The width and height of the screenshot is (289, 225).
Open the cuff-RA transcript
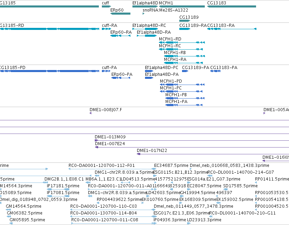(106, 29)
